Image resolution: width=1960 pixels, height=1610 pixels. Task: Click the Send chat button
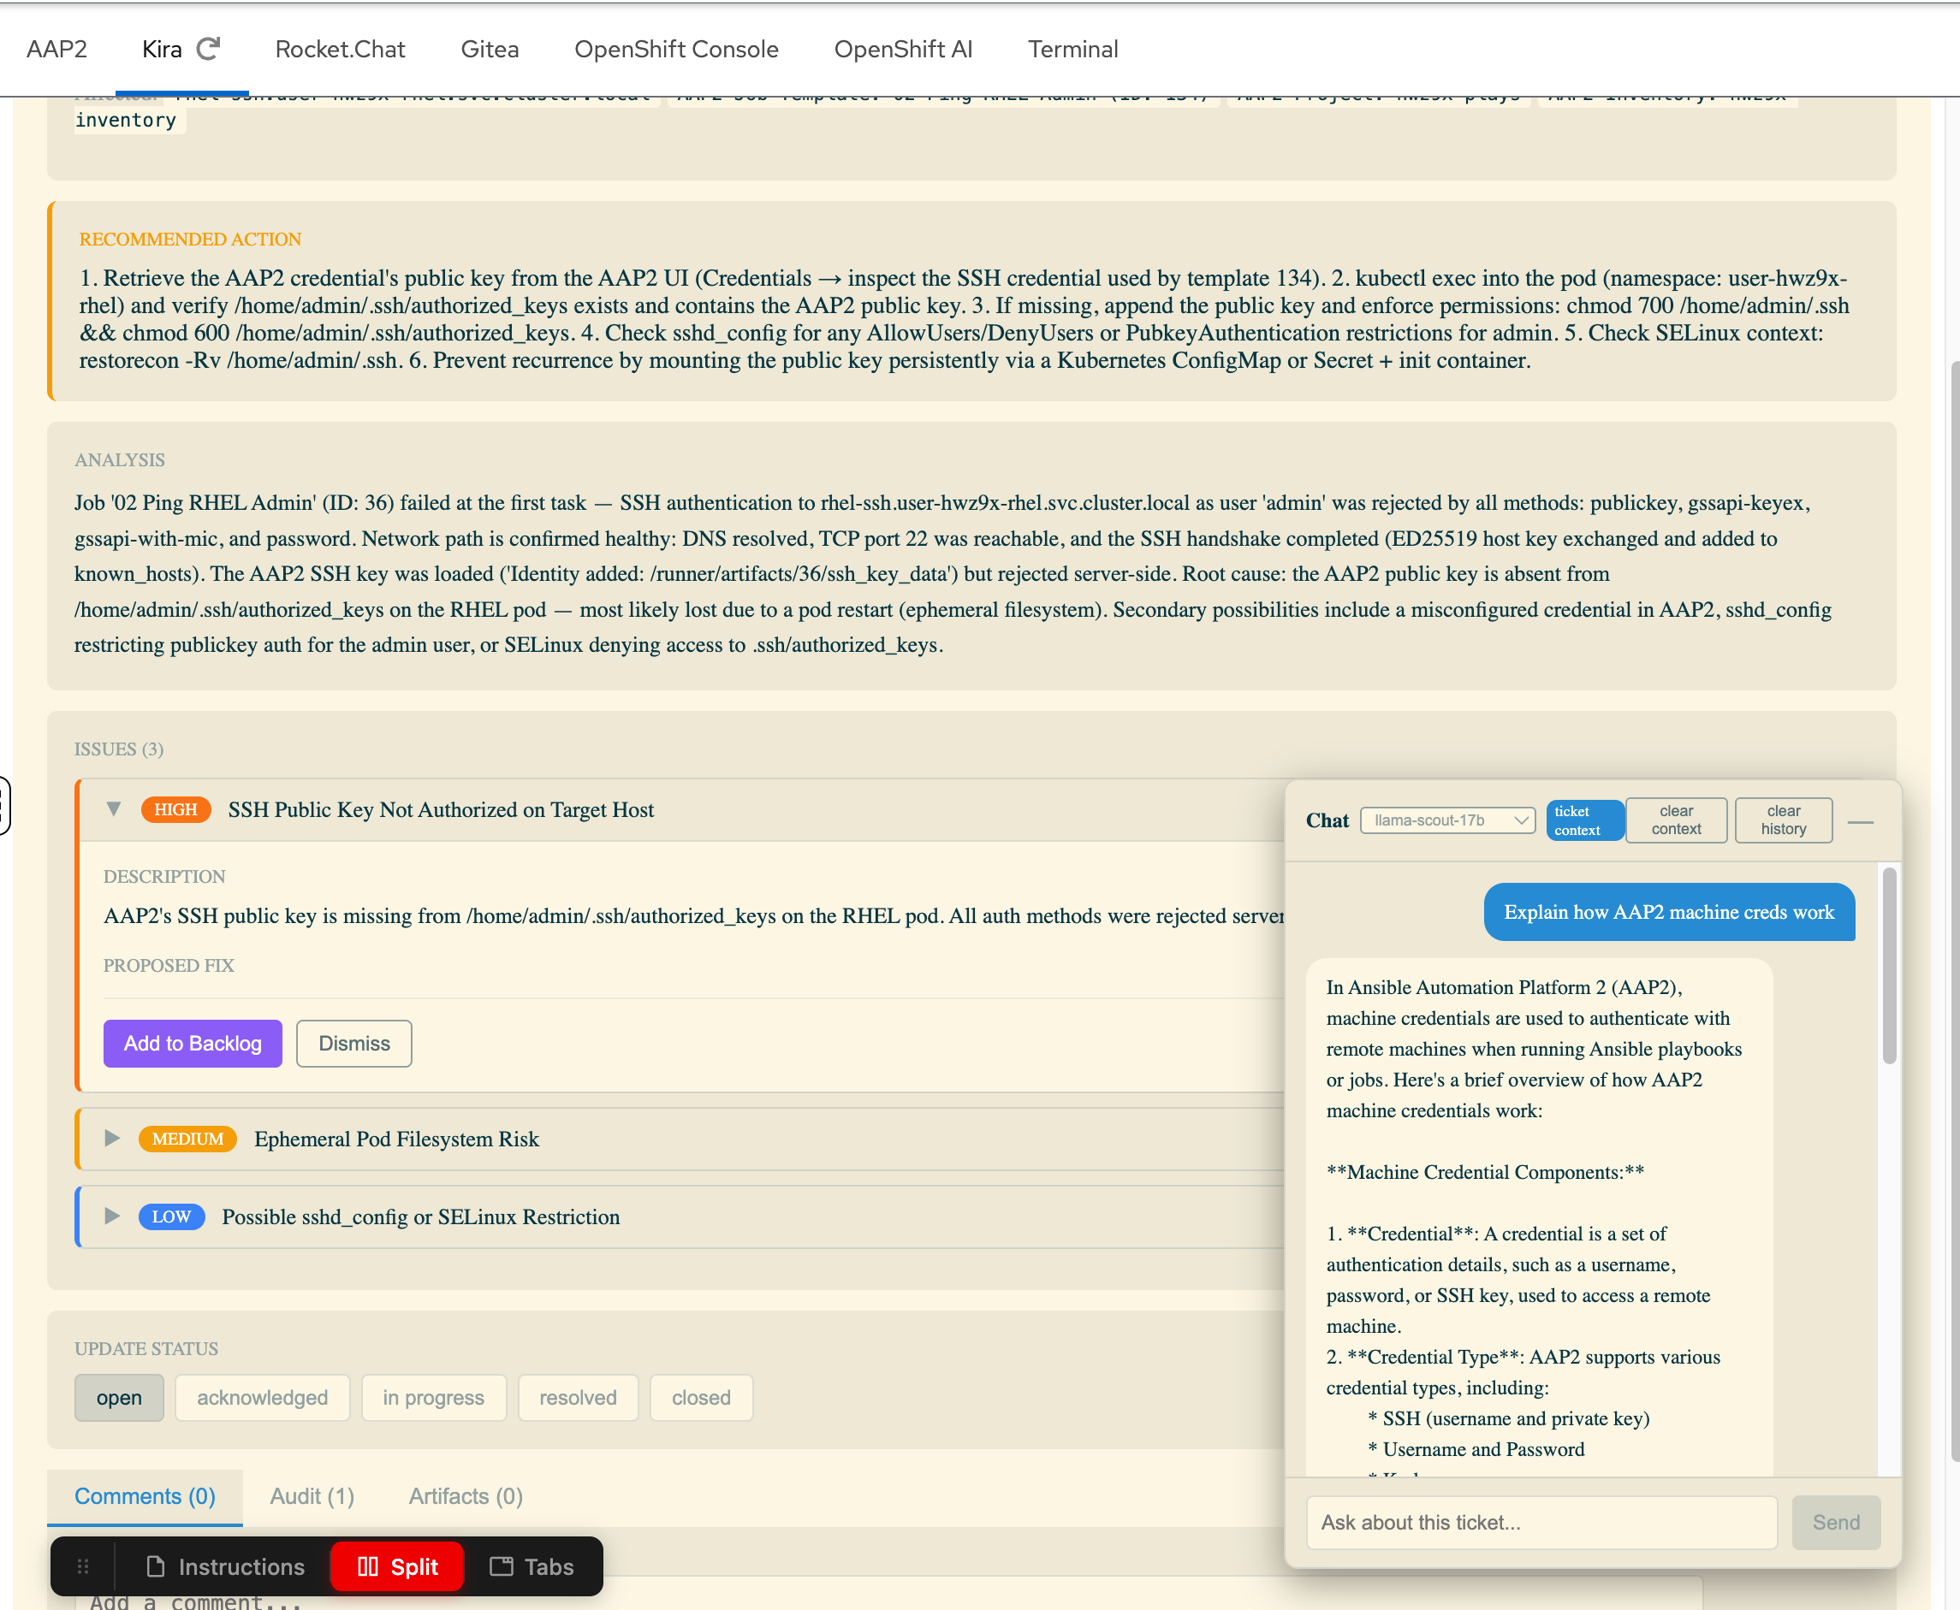click(x=1836, y=1522)
